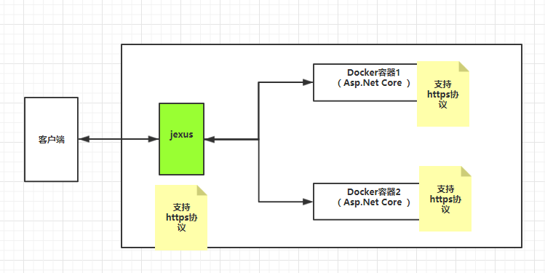The height and width of the screenshot is (273, 545).
Task: Click the arrowhead pointing at 客户端 box
Action: click(x=84, y=139)
